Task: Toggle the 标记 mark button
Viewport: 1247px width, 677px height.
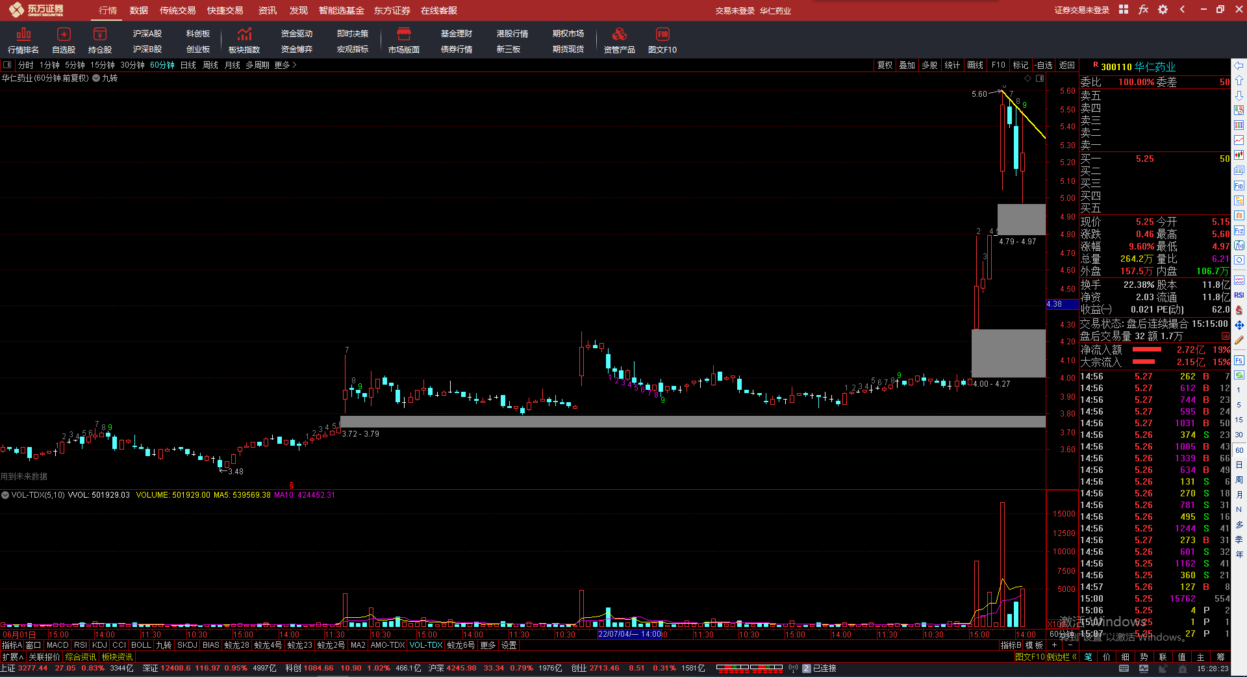Action: coord(1020,65)
